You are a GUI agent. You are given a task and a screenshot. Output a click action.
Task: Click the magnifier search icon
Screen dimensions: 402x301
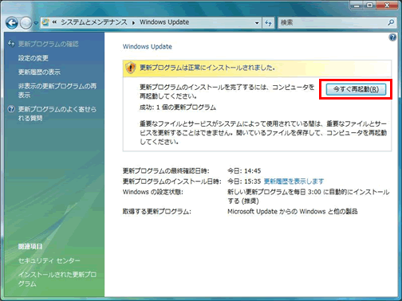click(391, 22)
